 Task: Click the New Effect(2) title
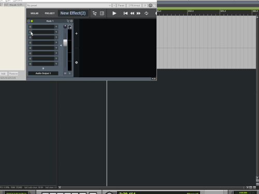73,13
